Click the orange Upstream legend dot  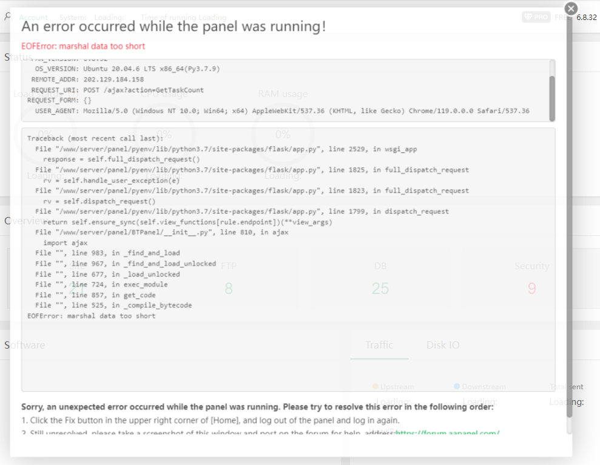click(376, 386)
